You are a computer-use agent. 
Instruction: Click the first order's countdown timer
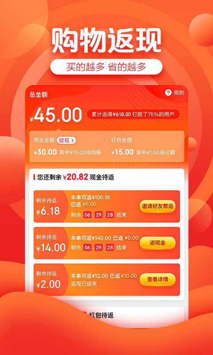[x=99, y=215]
